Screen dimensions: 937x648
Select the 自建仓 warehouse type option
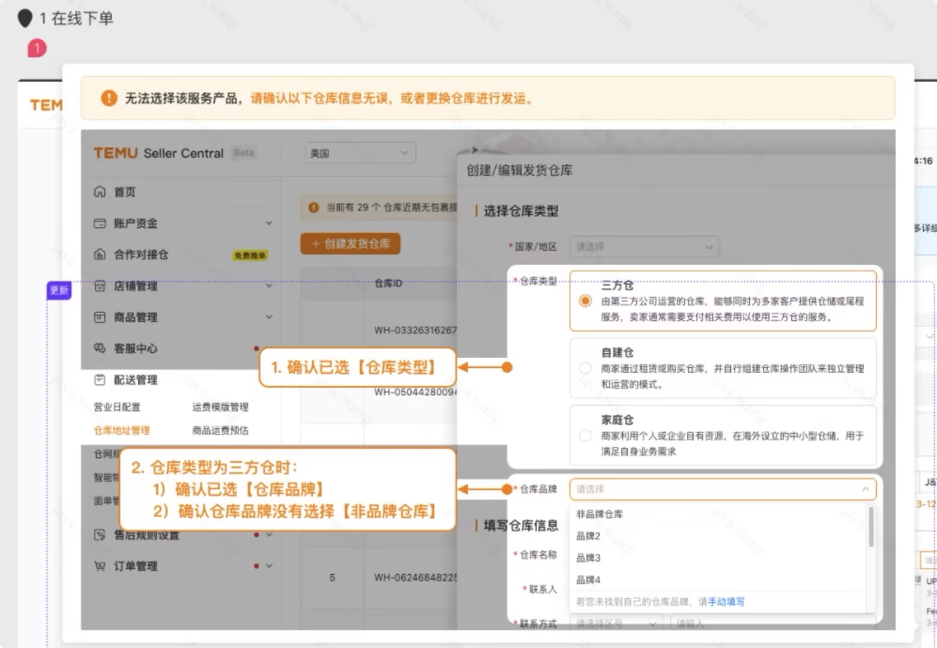(x=585, y=368)
